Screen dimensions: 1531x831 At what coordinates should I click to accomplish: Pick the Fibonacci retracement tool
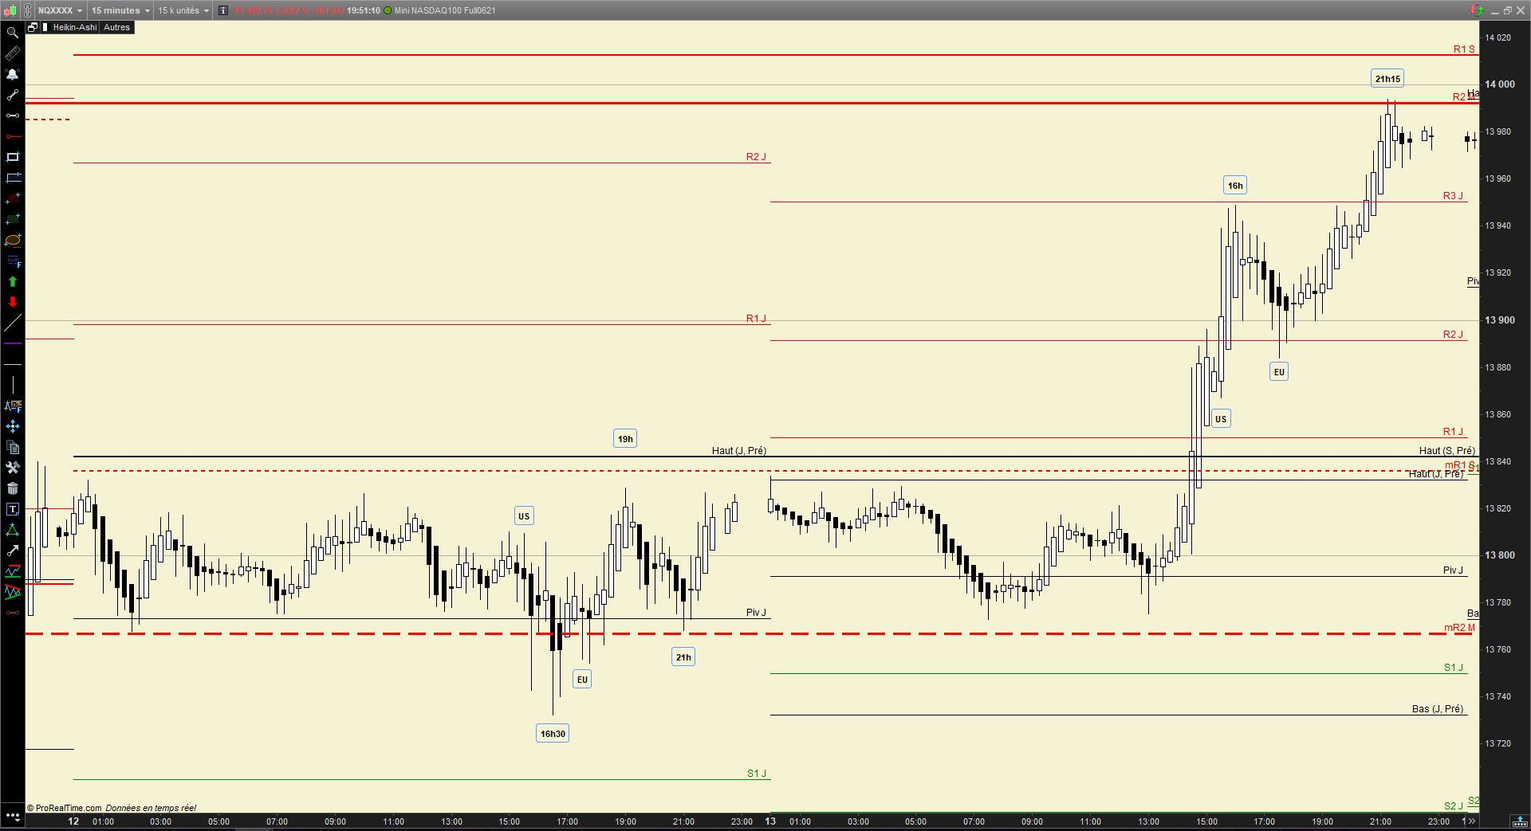[x=13, y=261]
